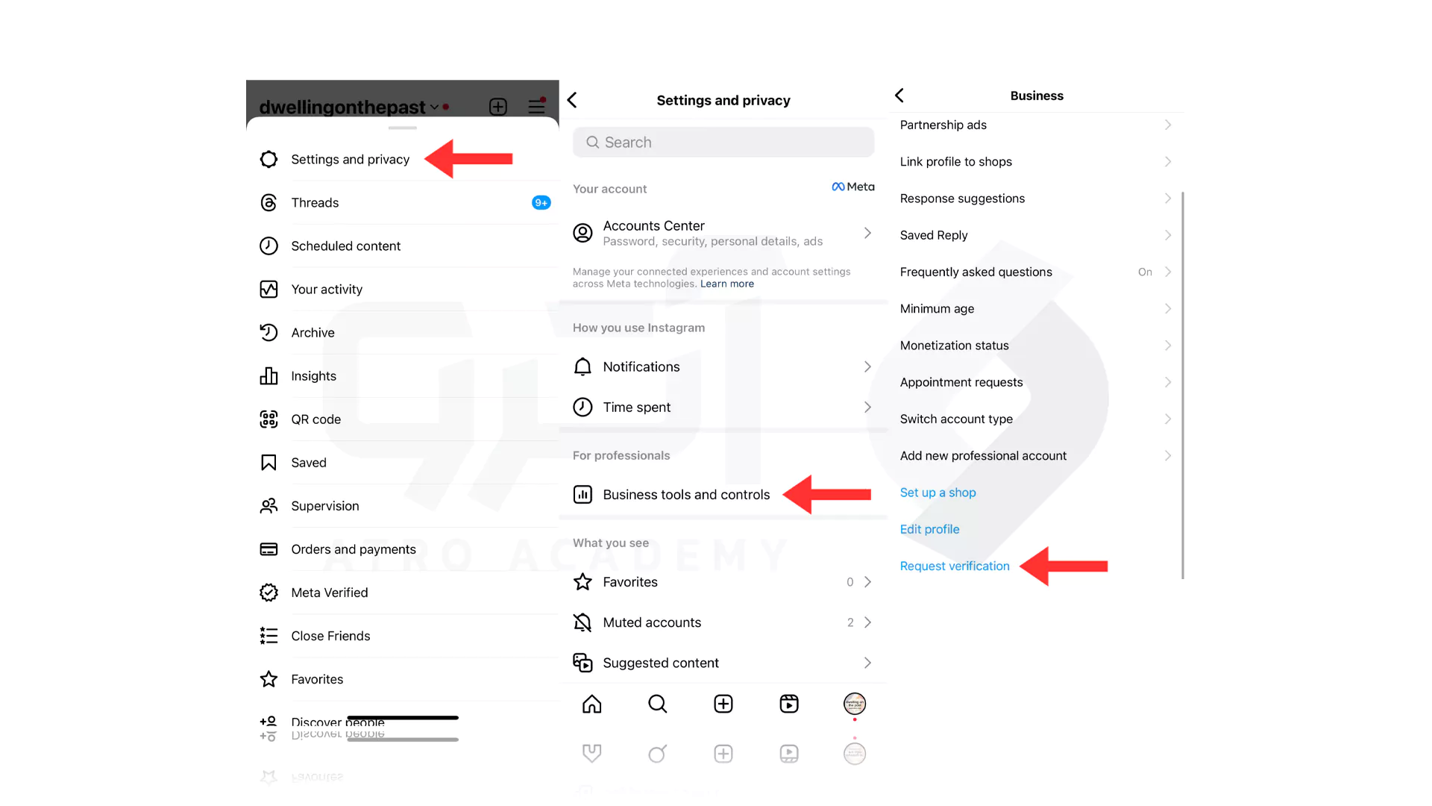This screenshot has height=806, width=1432.
Task: Open Meta Verified settings
Action: click(330, 592)
